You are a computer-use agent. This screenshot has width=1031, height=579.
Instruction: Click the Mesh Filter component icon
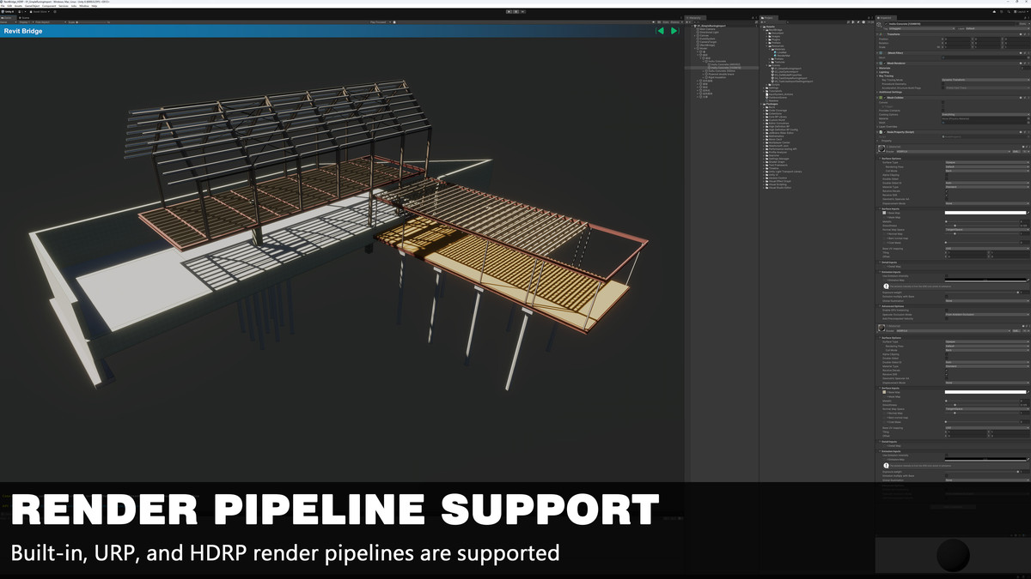point(882,53)
